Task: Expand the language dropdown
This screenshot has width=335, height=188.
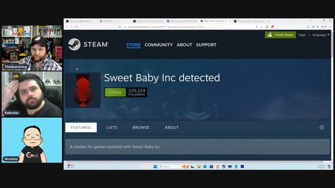Action: click(321, 35)
